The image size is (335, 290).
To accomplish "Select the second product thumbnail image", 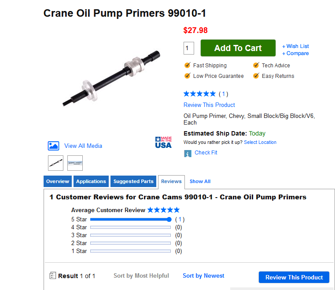I will tap(75, 163).
